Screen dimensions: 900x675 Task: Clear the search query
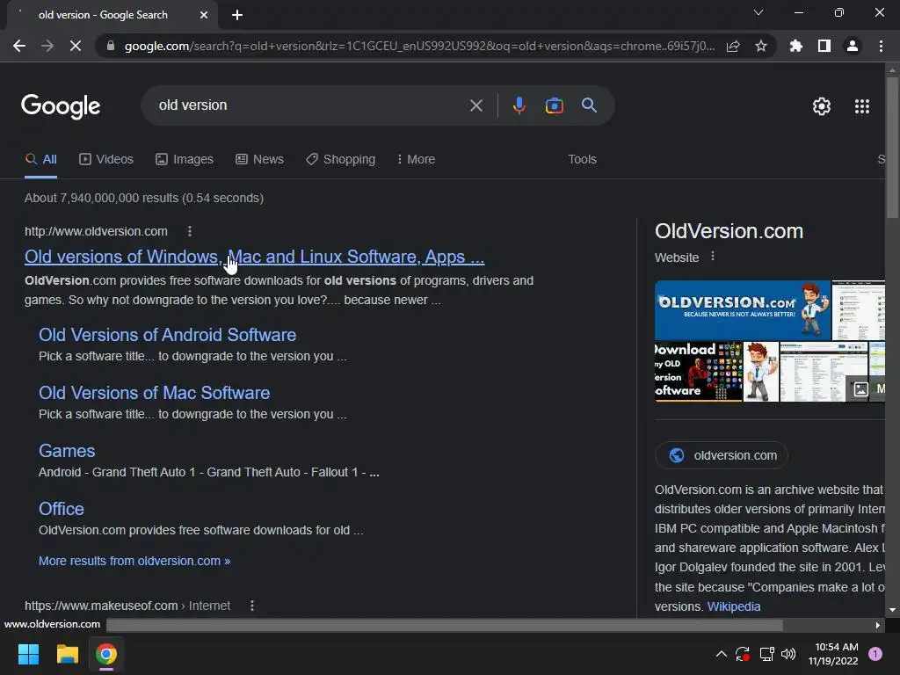[x=475, y=105]
